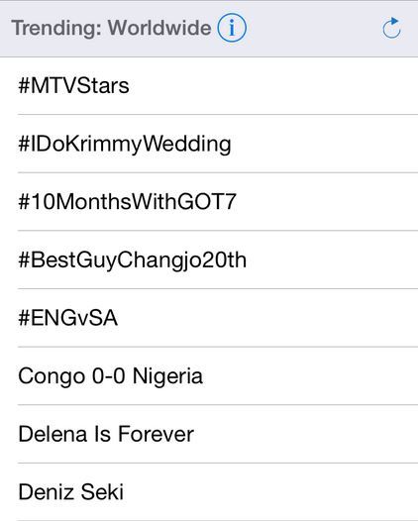The height and width of the screenshot is (521, 418).
Task: Choose the last listed trend, Deniz Seki
Action: [x=209, y=491]
